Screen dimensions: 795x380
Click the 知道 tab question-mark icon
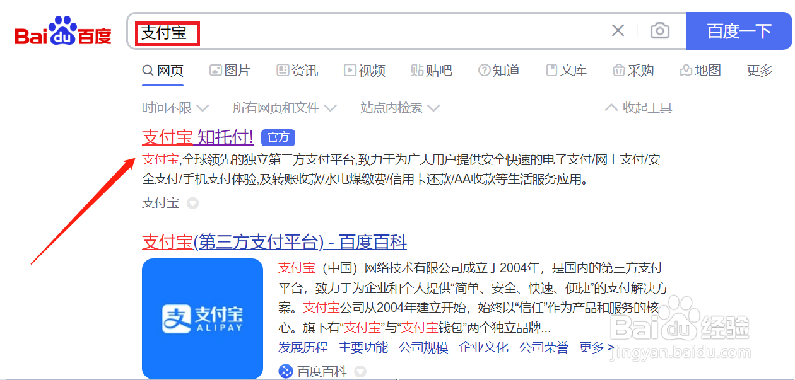[485, 71]
